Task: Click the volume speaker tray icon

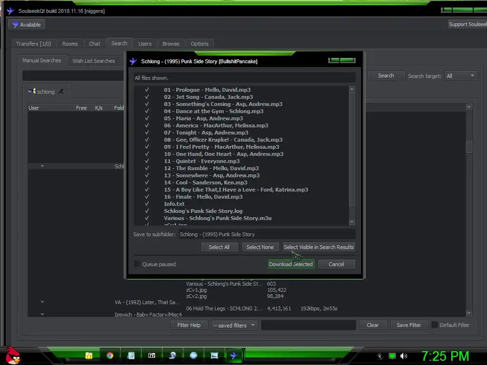Action: 403,356
